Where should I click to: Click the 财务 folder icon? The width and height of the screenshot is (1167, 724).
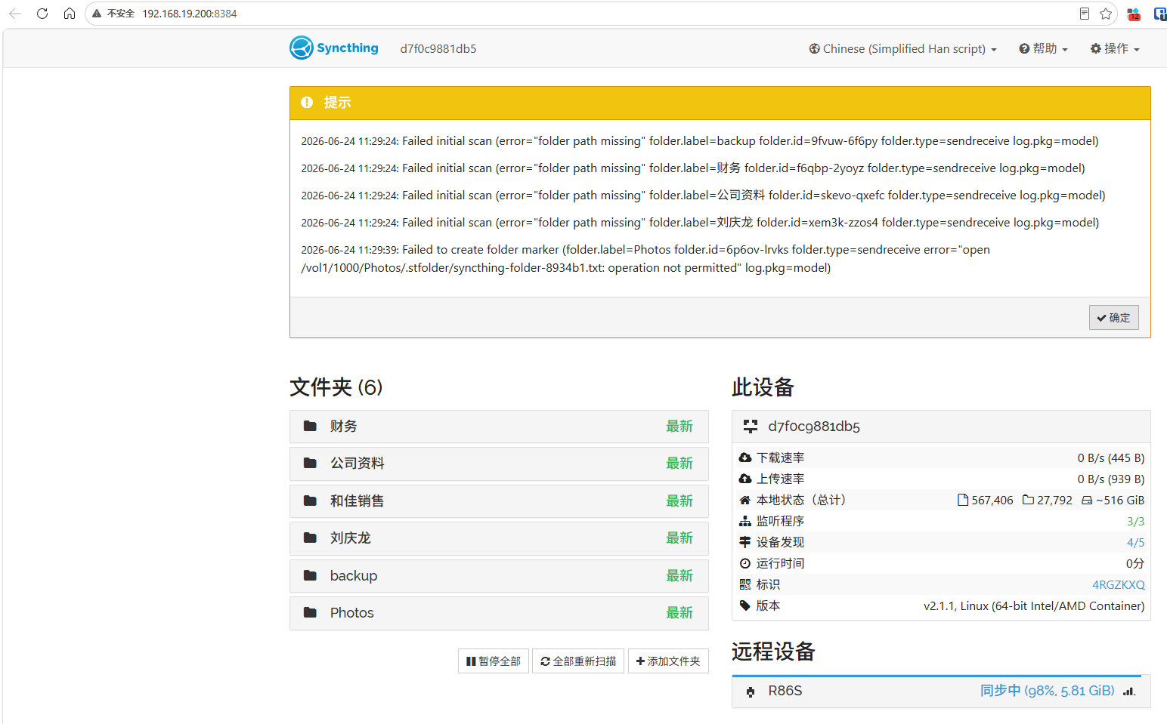coord(310,426)
